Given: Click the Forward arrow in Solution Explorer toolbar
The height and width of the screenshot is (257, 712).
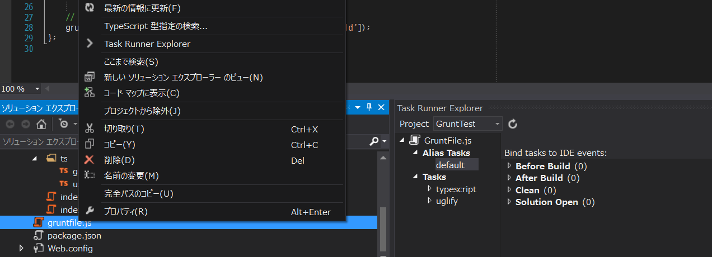Looking at the screenshot, I should pyautogui.click(x=25, y=124).
